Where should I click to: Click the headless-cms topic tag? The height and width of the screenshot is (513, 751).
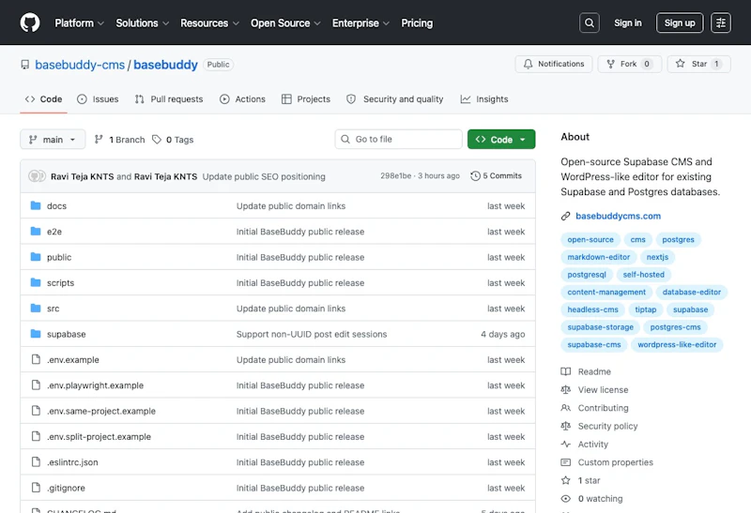[592, 309]
